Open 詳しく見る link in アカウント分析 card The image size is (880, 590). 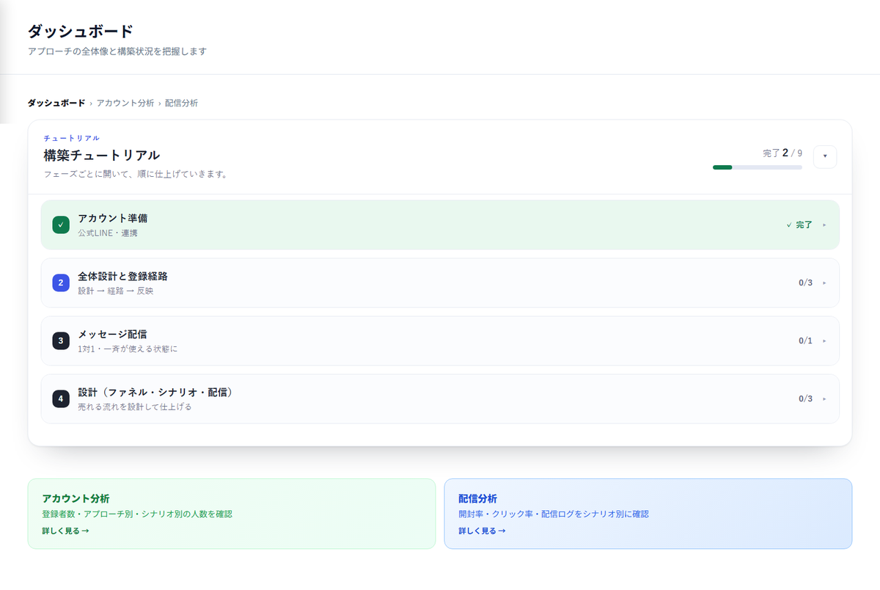point(66,531)
